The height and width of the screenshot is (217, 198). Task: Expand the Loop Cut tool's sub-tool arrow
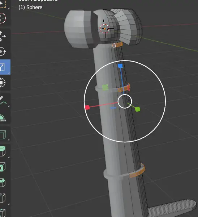(x=9, y=204)
